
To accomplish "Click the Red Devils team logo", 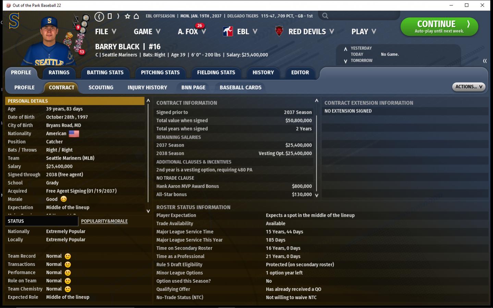I will (279, 32).
